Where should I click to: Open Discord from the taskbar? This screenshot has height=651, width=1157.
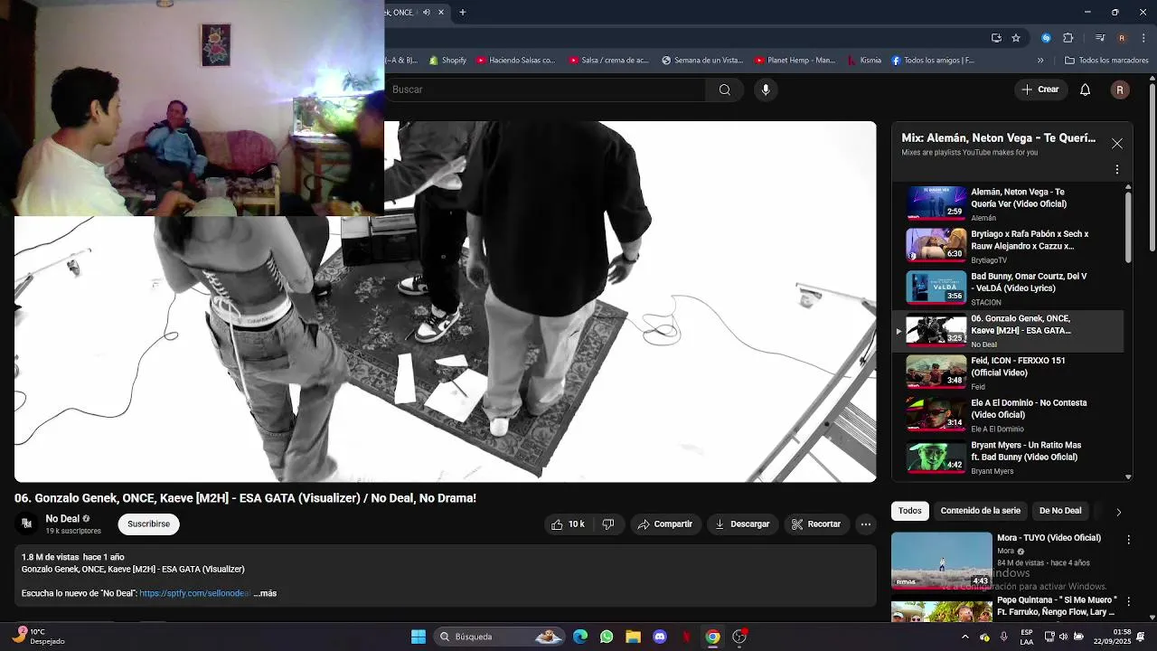click(660, 637)
